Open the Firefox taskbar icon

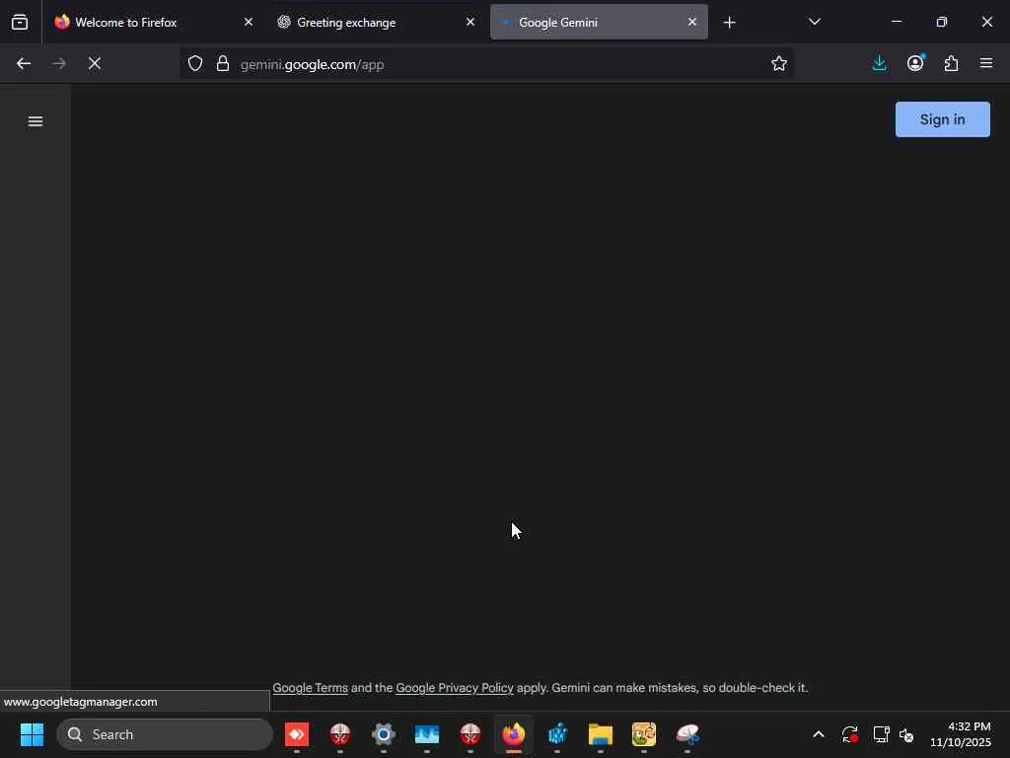pyautogui.click(x=513, y=734)
